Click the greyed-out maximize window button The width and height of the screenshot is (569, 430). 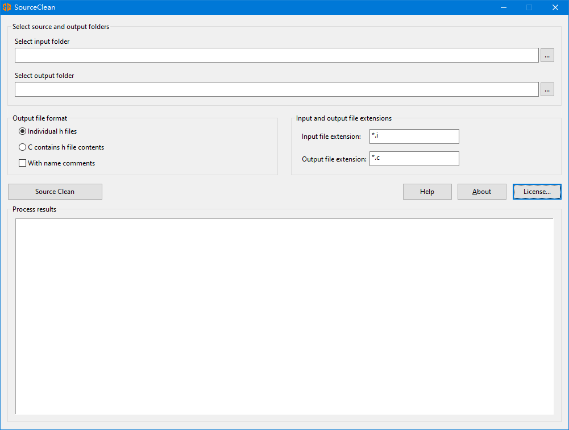(529, 7)
